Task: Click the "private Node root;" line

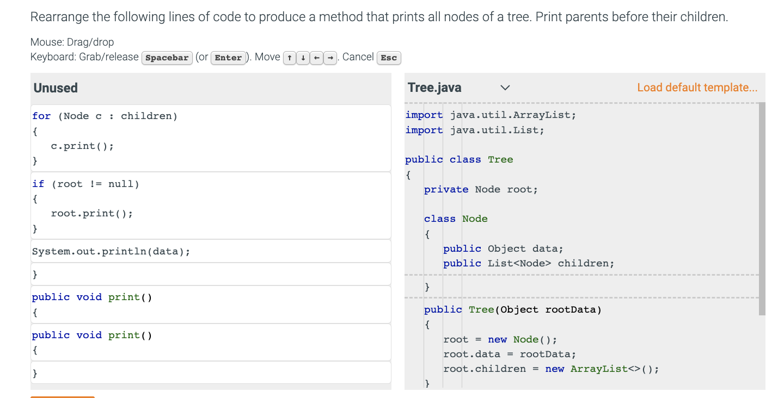Action: tap(481, 189)
